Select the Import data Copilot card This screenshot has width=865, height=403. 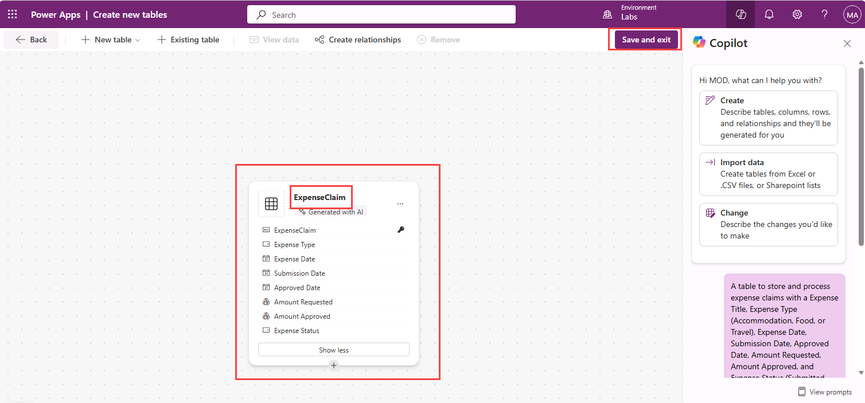pos(768,174)
